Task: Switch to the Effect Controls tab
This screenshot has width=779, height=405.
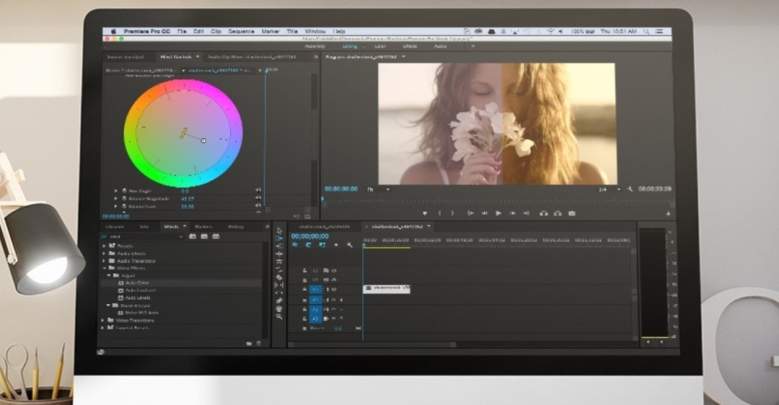Action: tap(176, 57)
